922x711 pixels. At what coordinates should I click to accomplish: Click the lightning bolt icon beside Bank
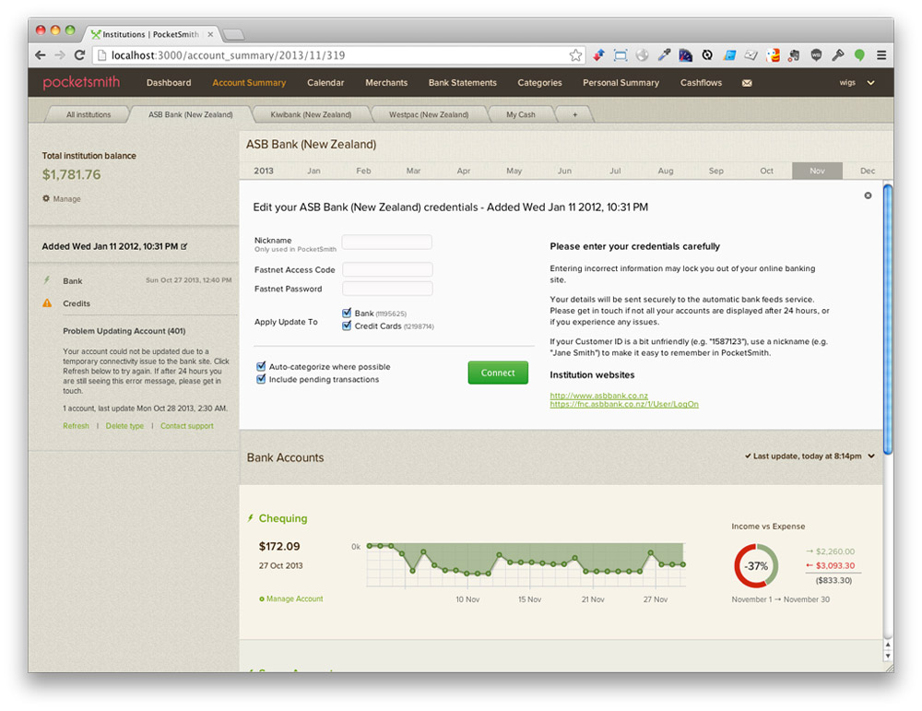coord(47,280)
